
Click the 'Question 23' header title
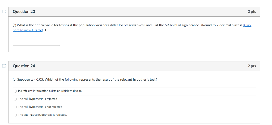[24, 12]
